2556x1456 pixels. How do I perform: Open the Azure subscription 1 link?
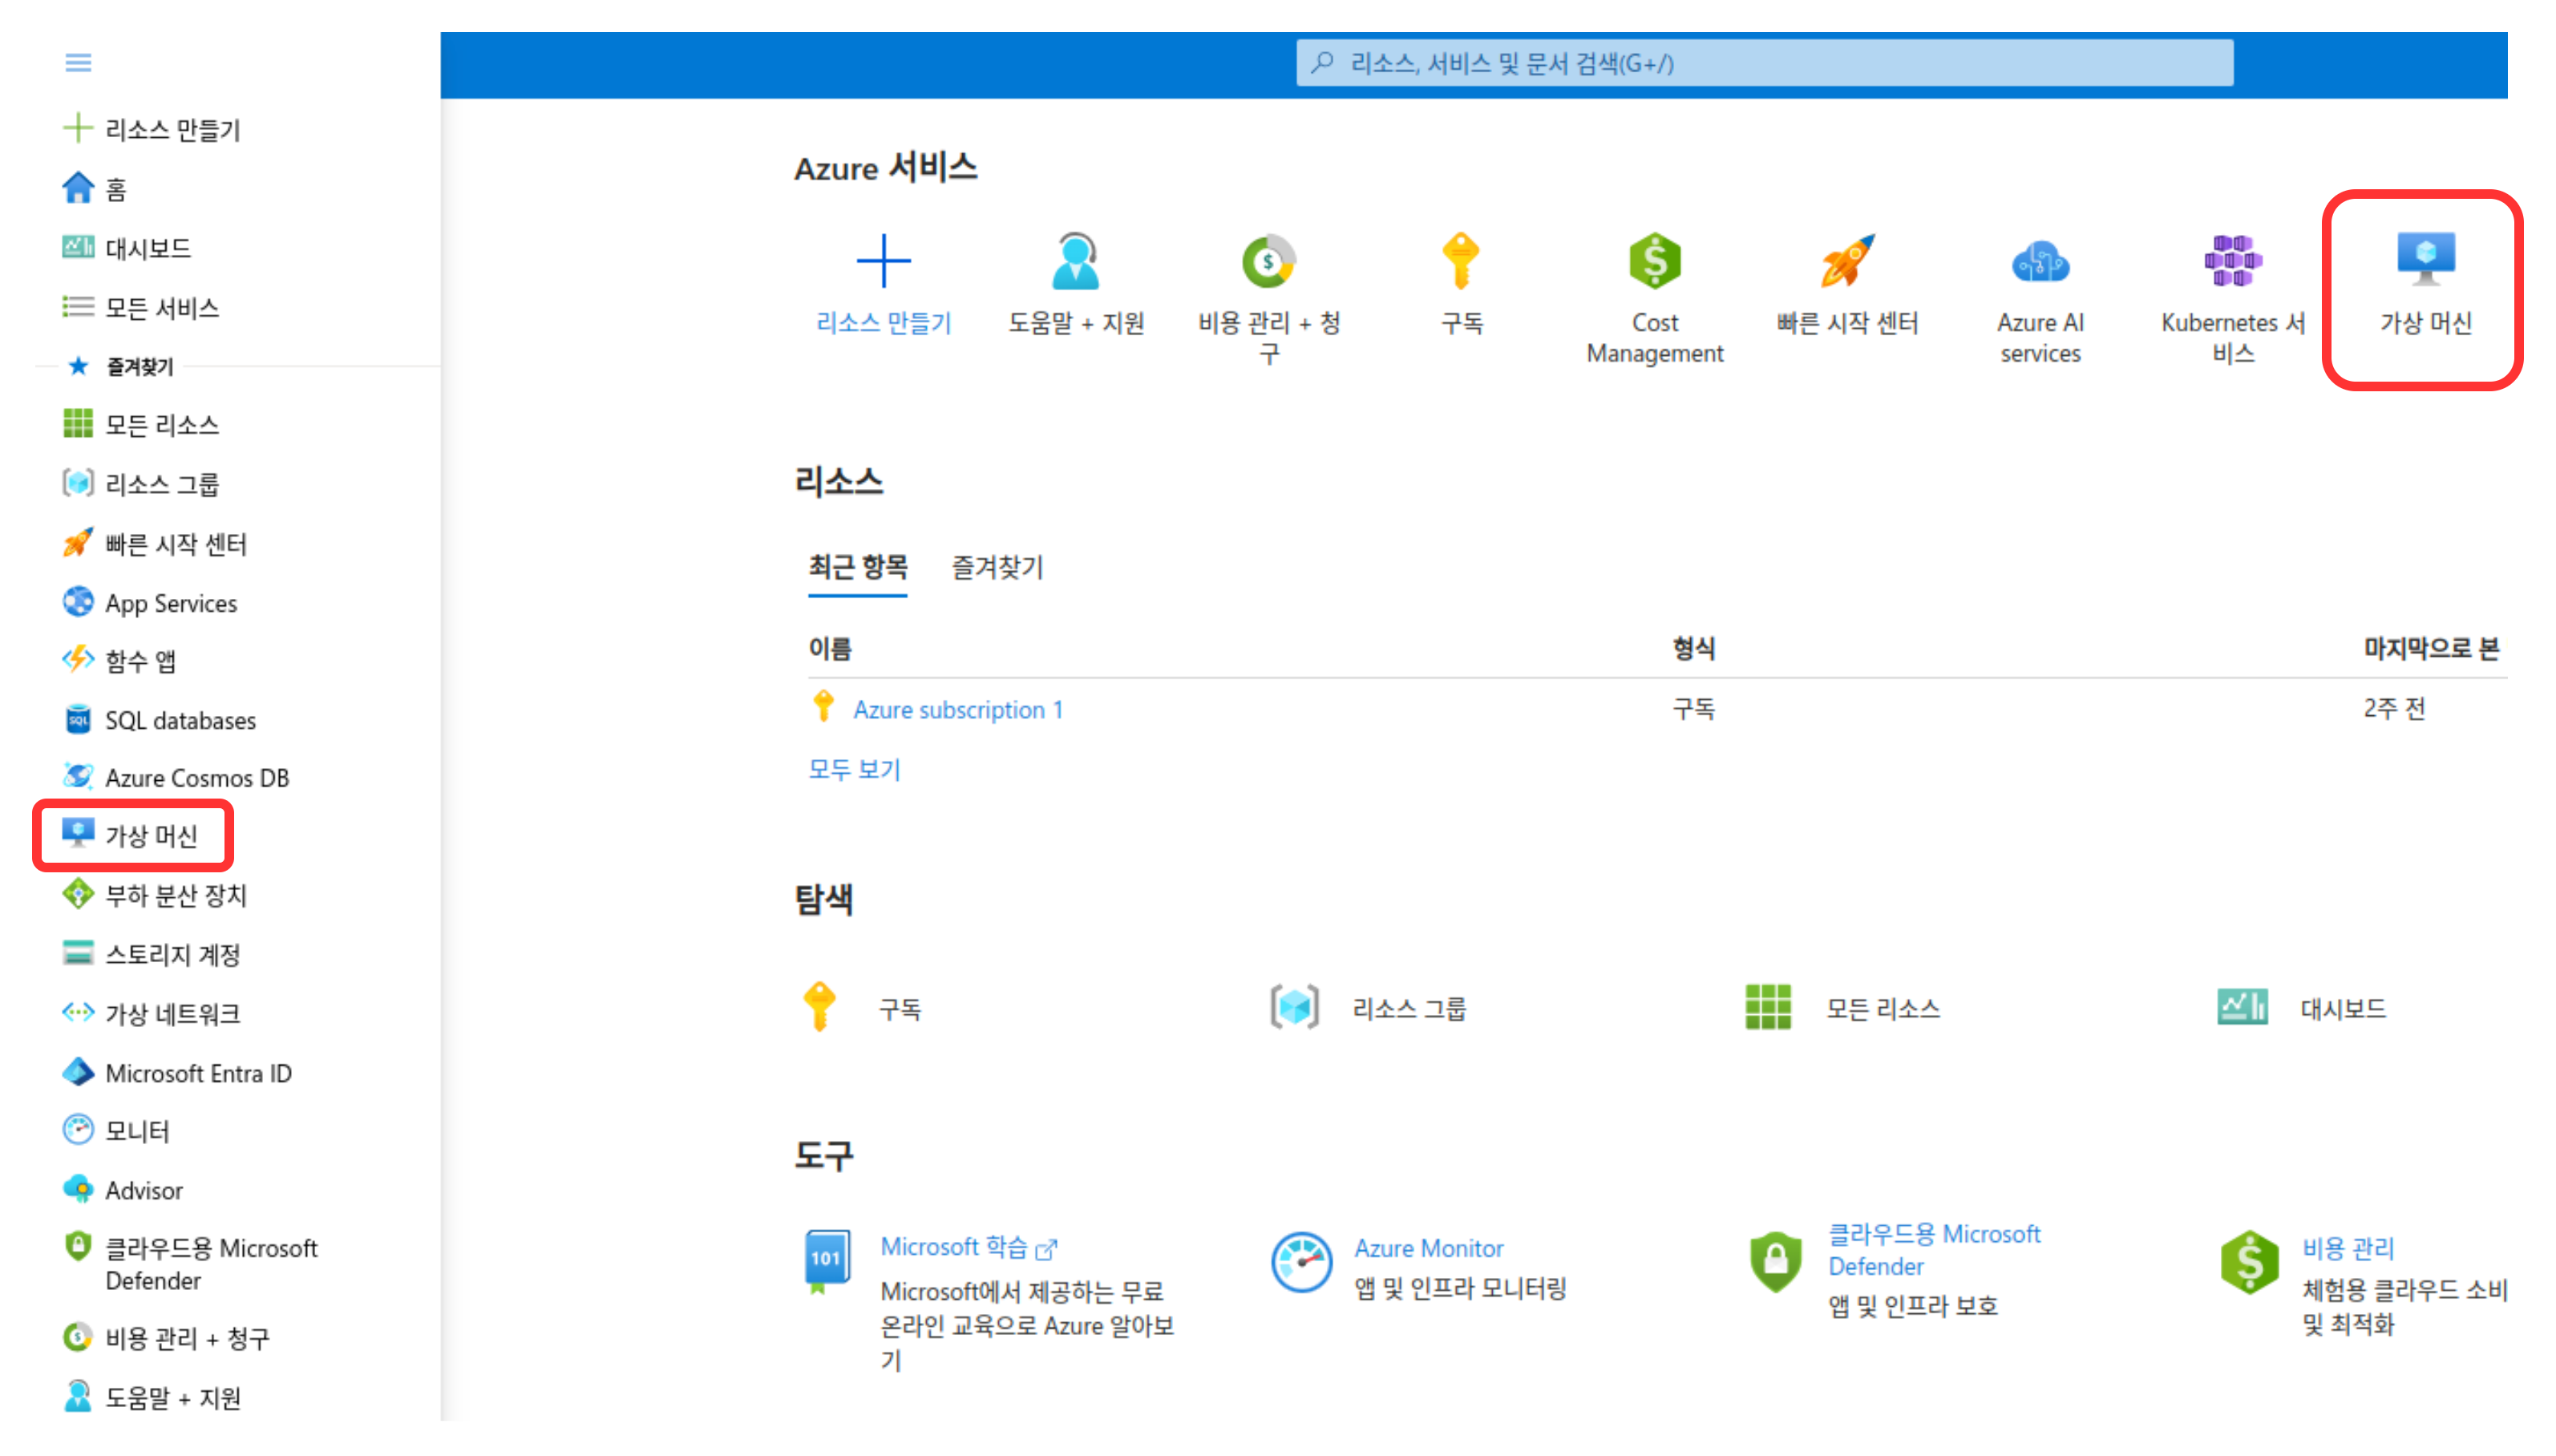958,709
